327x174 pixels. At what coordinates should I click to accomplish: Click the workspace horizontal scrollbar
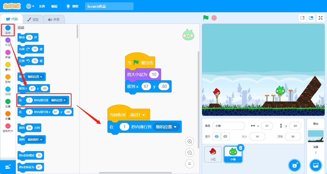coord(135,173)
